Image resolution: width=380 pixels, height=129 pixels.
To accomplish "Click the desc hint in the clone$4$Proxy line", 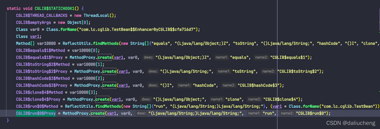I will click(x=146, y=99).
